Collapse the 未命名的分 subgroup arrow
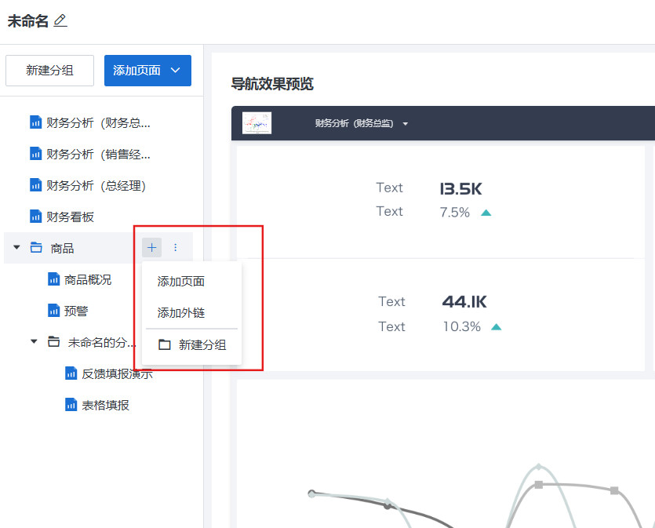This screenshot has height=528, width=655. click(34, 342)
